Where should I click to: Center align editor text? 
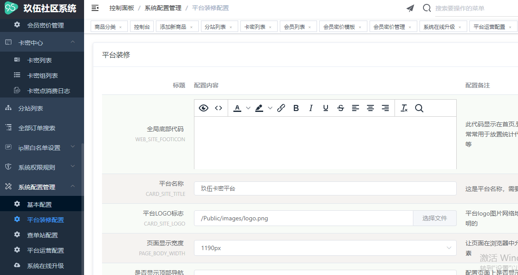click(x=371, y=108)
